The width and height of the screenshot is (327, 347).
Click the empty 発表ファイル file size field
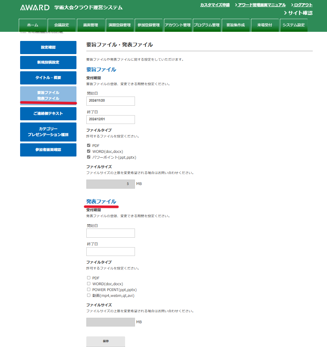tap(110, 322)
